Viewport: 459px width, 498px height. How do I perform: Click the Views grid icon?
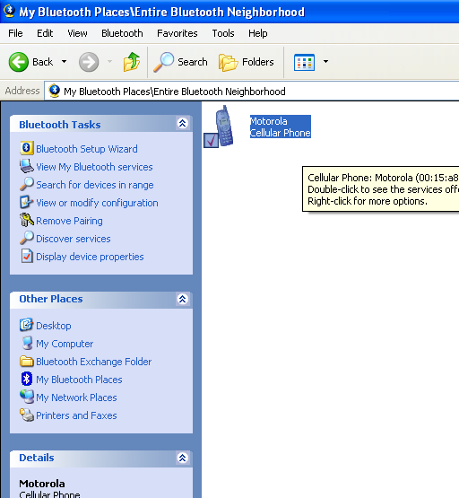tap(304, 62)
